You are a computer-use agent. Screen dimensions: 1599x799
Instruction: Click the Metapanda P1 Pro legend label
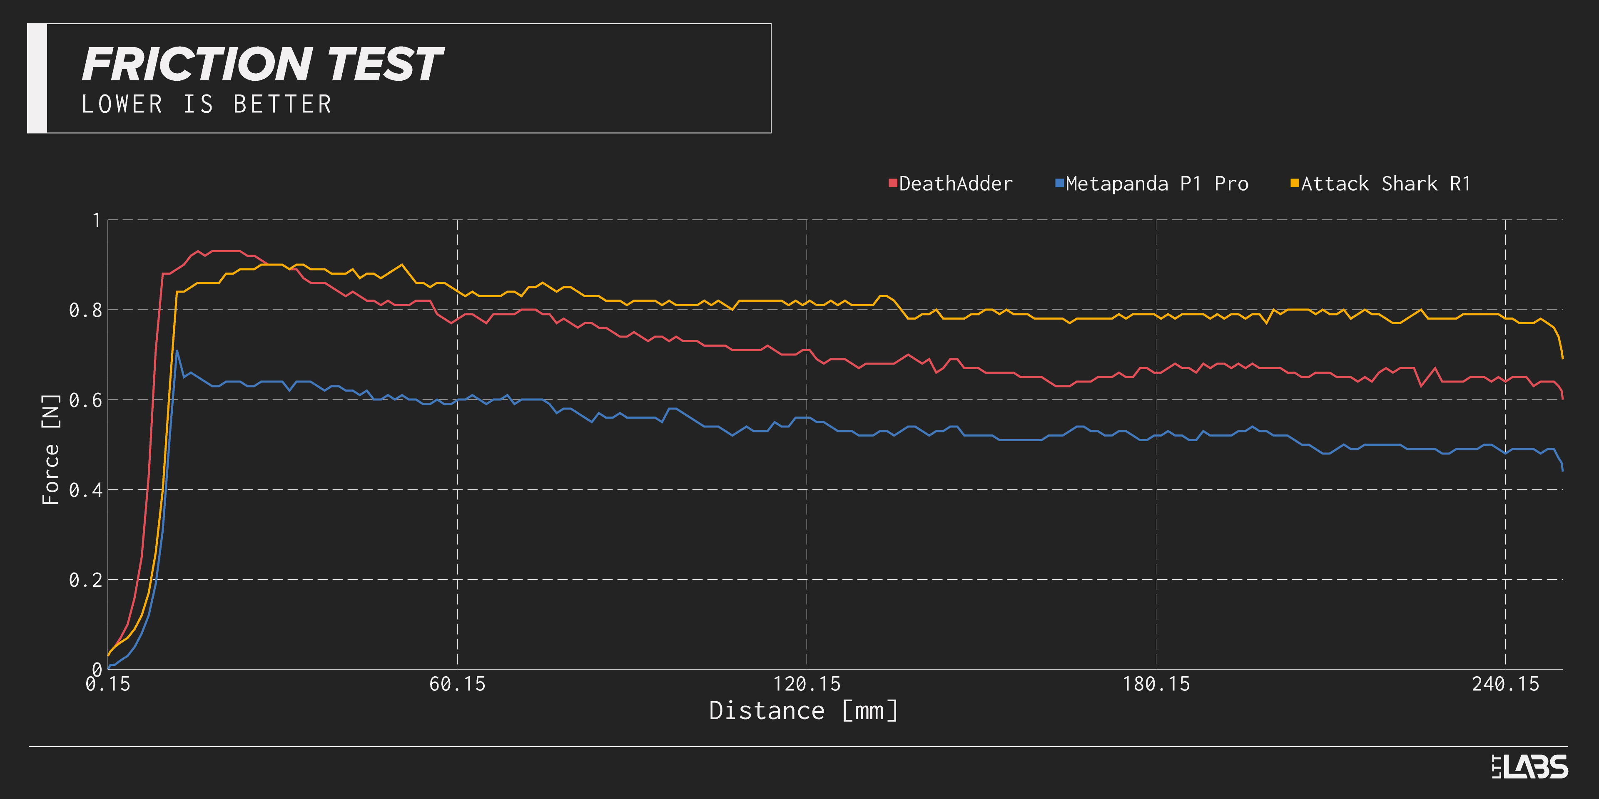(1156, 184)
